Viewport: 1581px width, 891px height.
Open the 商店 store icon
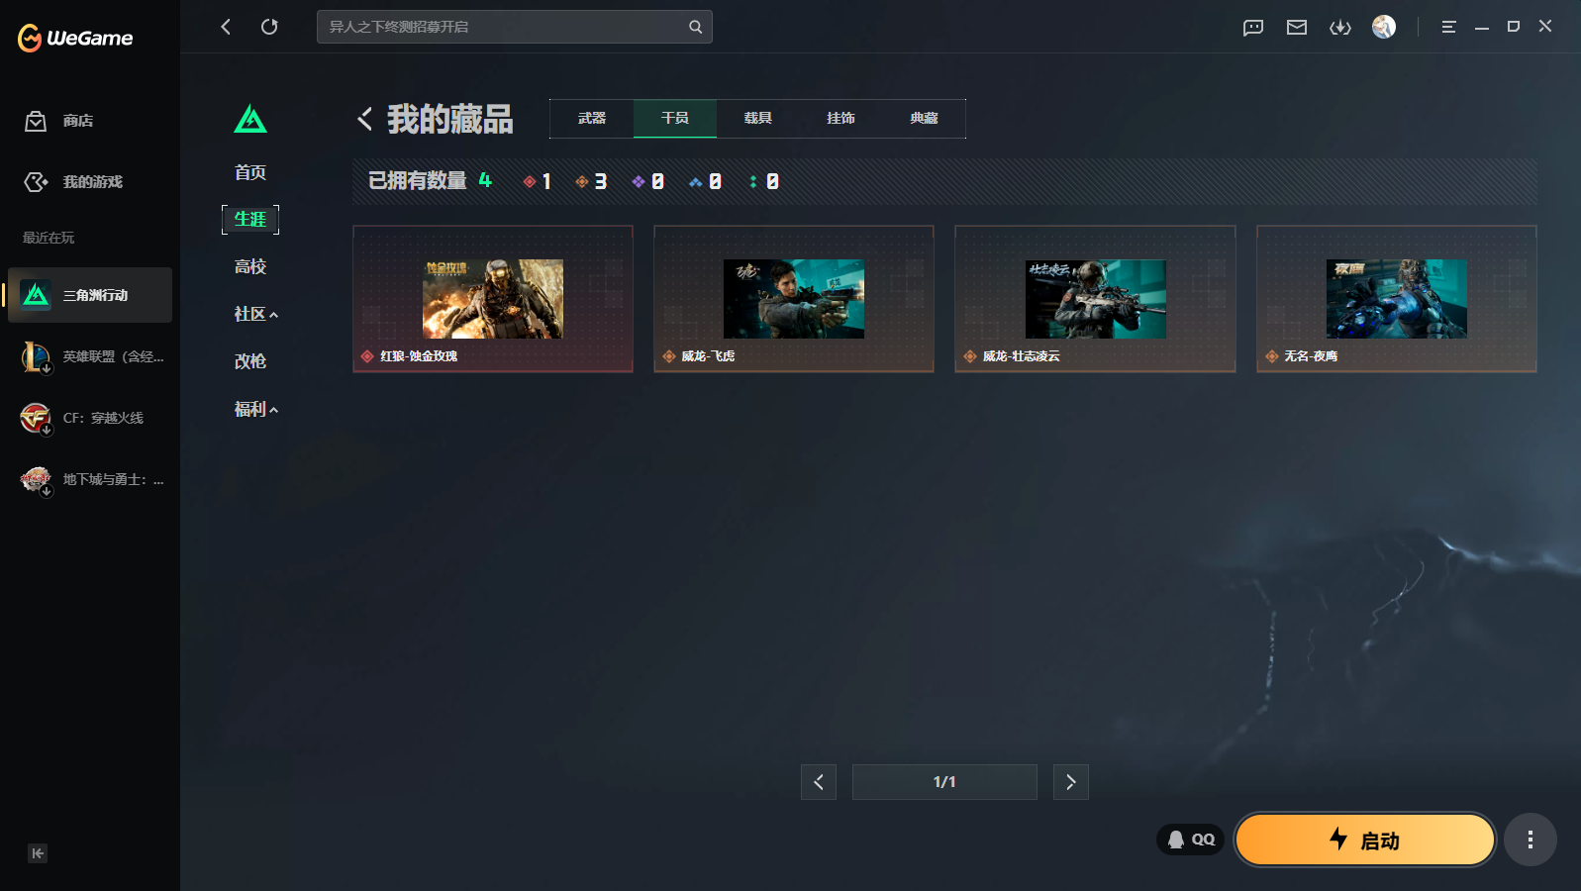(x=36, y=121)
